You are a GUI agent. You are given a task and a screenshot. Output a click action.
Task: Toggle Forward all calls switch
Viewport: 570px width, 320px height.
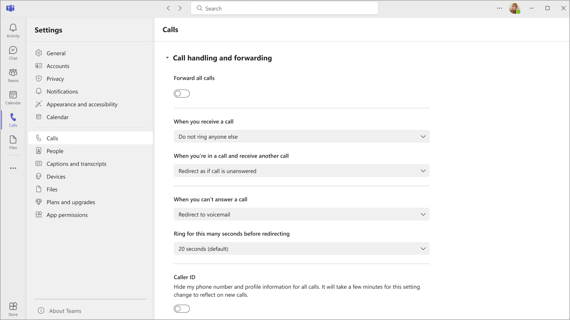coord(182,93)
